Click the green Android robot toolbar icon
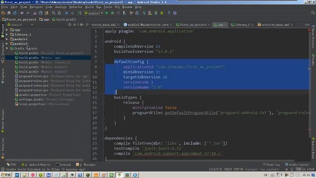The width and height of the screenshot is (316, 178). (x=161, y=13)
